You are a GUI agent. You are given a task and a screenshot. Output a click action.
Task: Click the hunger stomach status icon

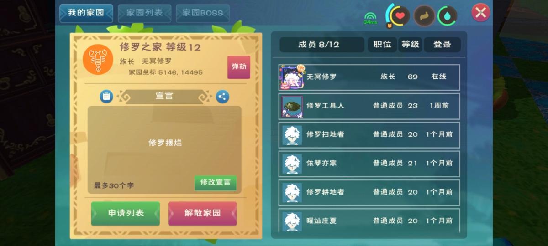424,16
